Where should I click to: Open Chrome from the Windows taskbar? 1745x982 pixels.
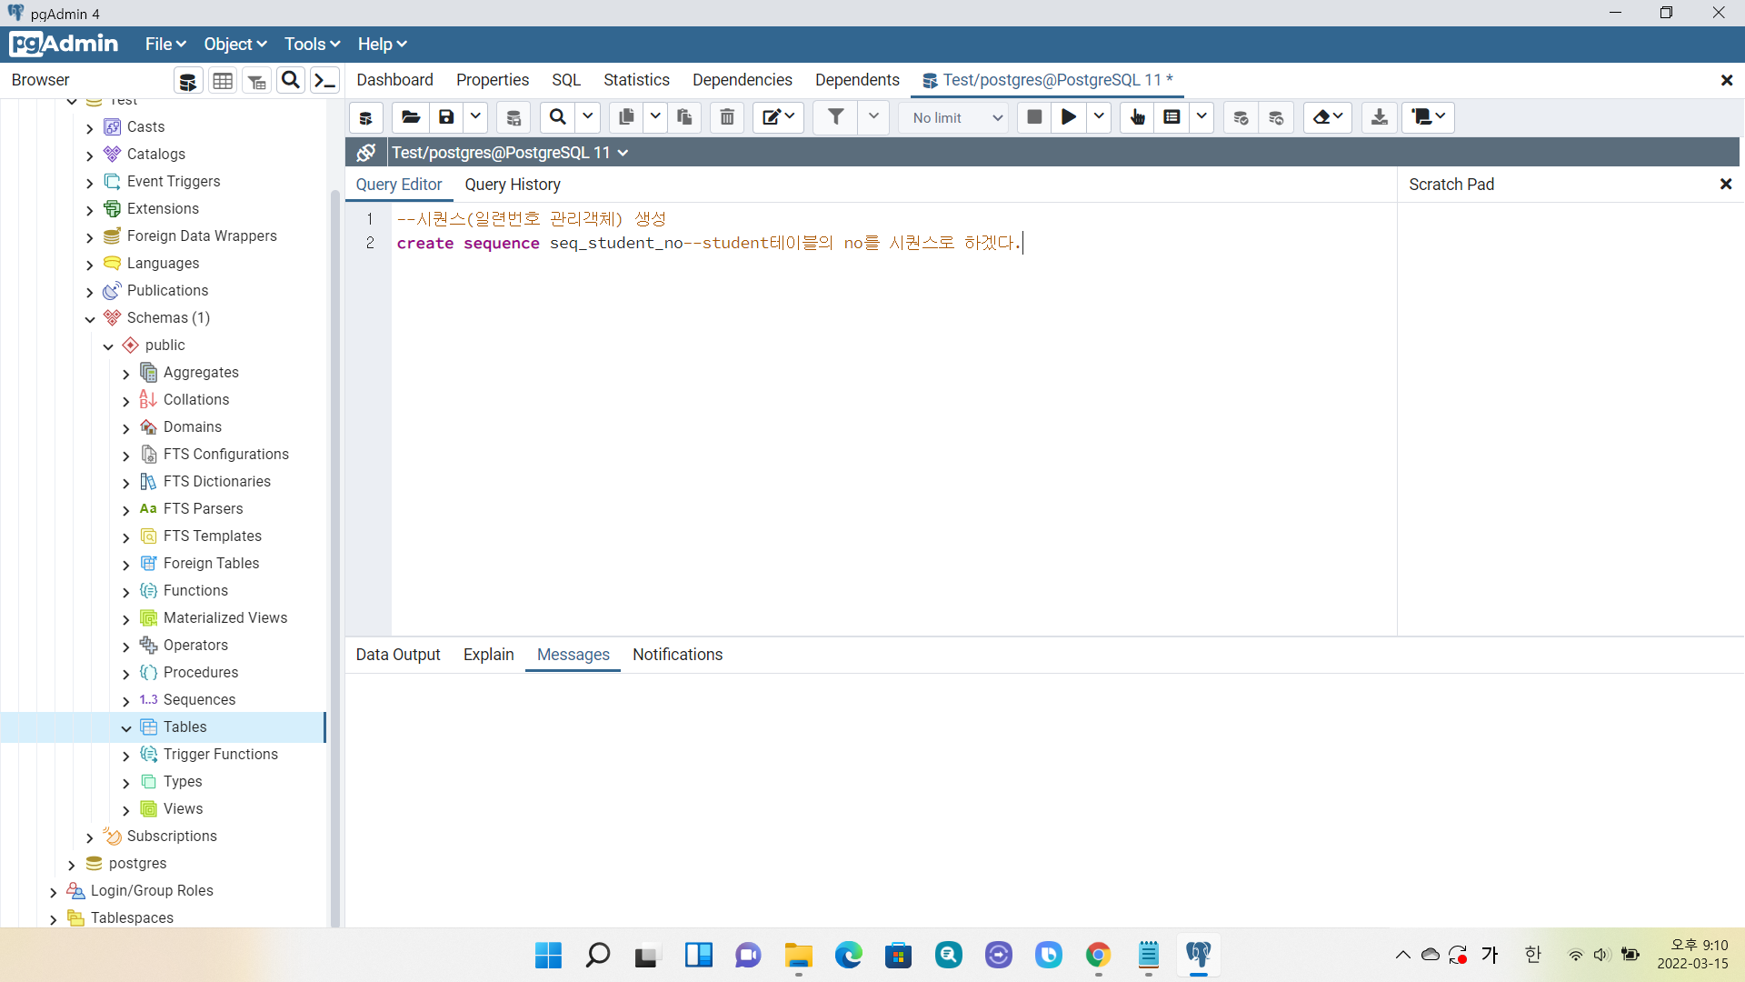[1098, 955]
